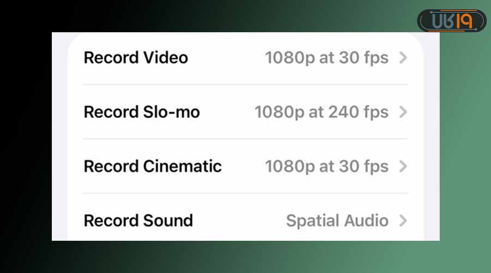Tap the arrow next to Spatial Audio

tap(403, 221)
